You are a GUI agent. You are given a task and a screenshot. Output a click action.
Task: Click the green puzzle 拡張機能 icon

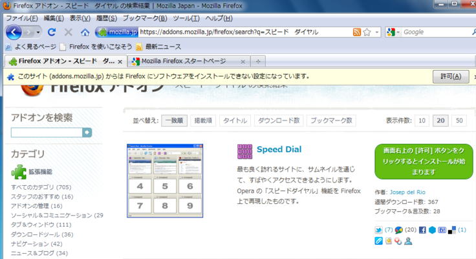(19, 172)
